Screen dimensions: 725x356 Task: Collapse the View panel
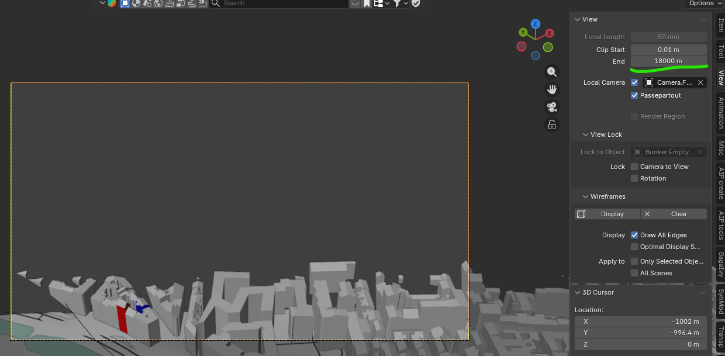pyautogui.click(x=577, y=19)
